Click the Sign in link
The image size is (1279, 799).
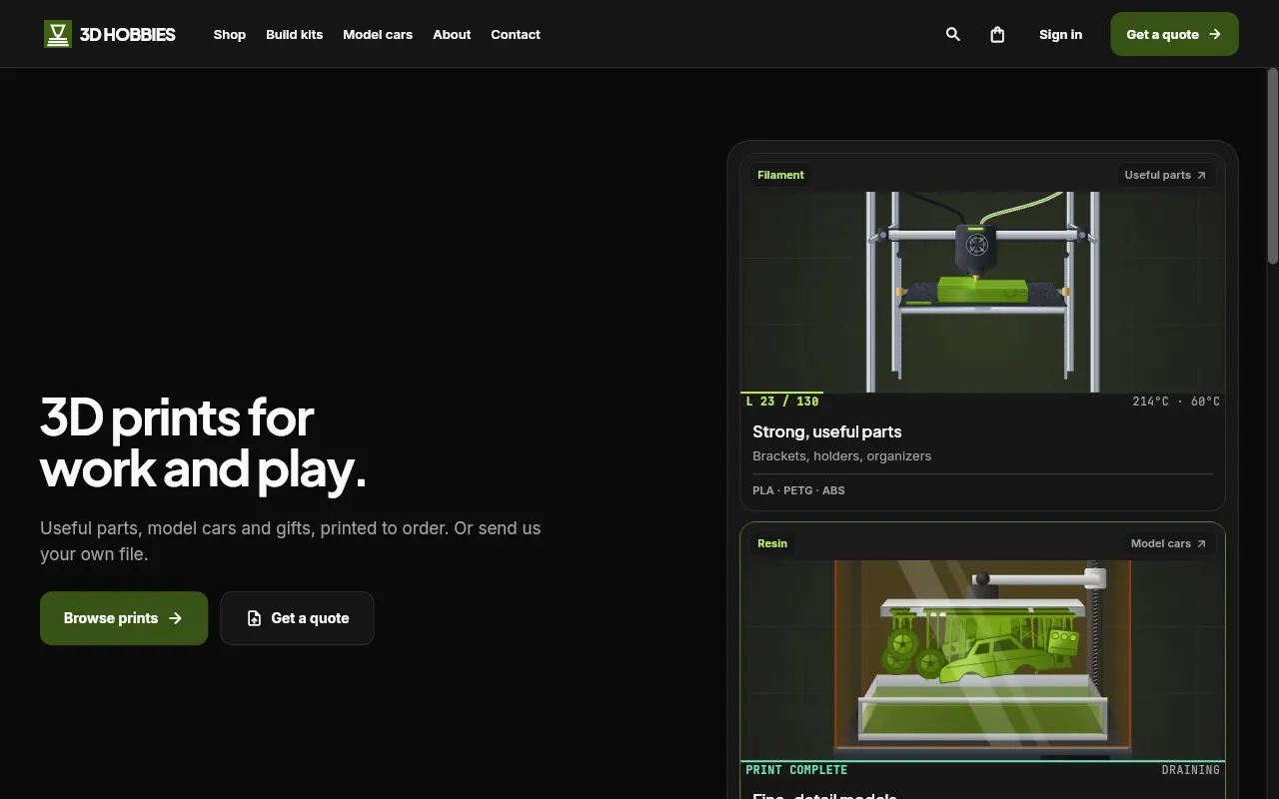pos(1060,34)
